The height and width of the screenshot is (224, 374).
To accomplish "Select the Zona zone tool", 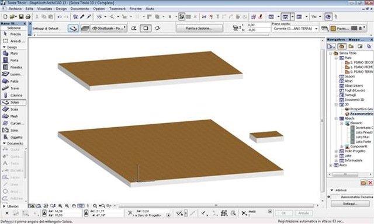I will coord(13,130).
